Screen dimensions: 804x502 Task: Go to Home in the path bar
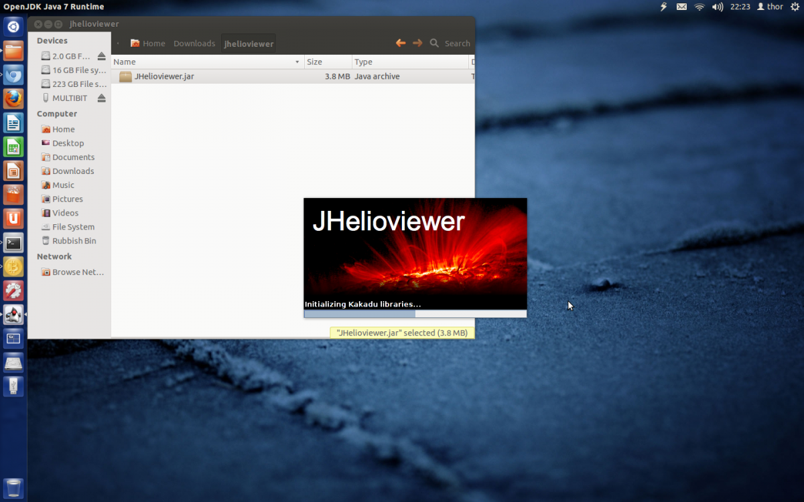[148, 43]
